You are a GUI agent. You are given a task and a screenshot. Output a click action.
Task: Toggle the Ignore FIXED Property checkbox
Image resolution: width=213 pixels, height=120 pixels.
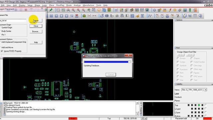pos(2,51)
